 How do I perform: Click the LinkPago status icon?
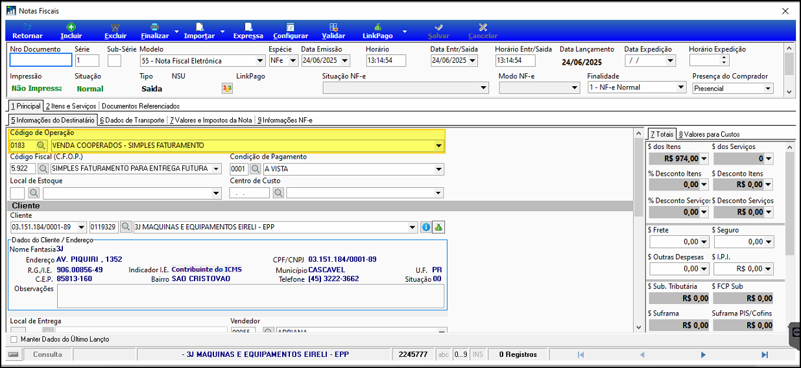tap(227, 88)
